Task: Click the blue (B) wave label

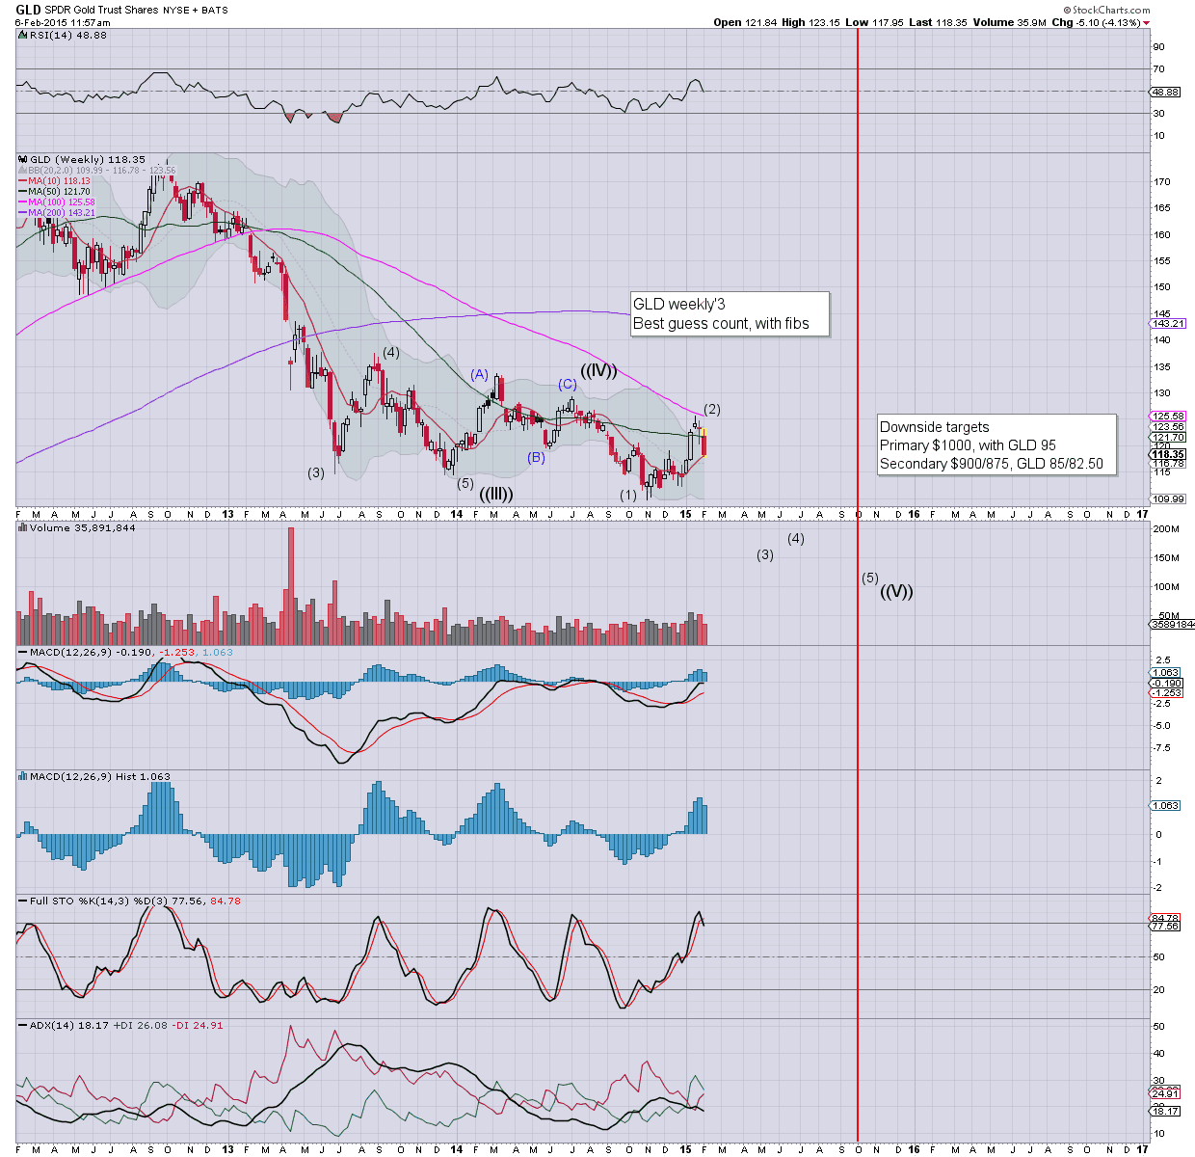Action: pos(537,457)
